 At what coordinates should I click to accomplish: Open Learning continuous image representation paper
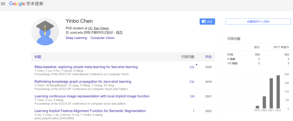tap(92, 96)
